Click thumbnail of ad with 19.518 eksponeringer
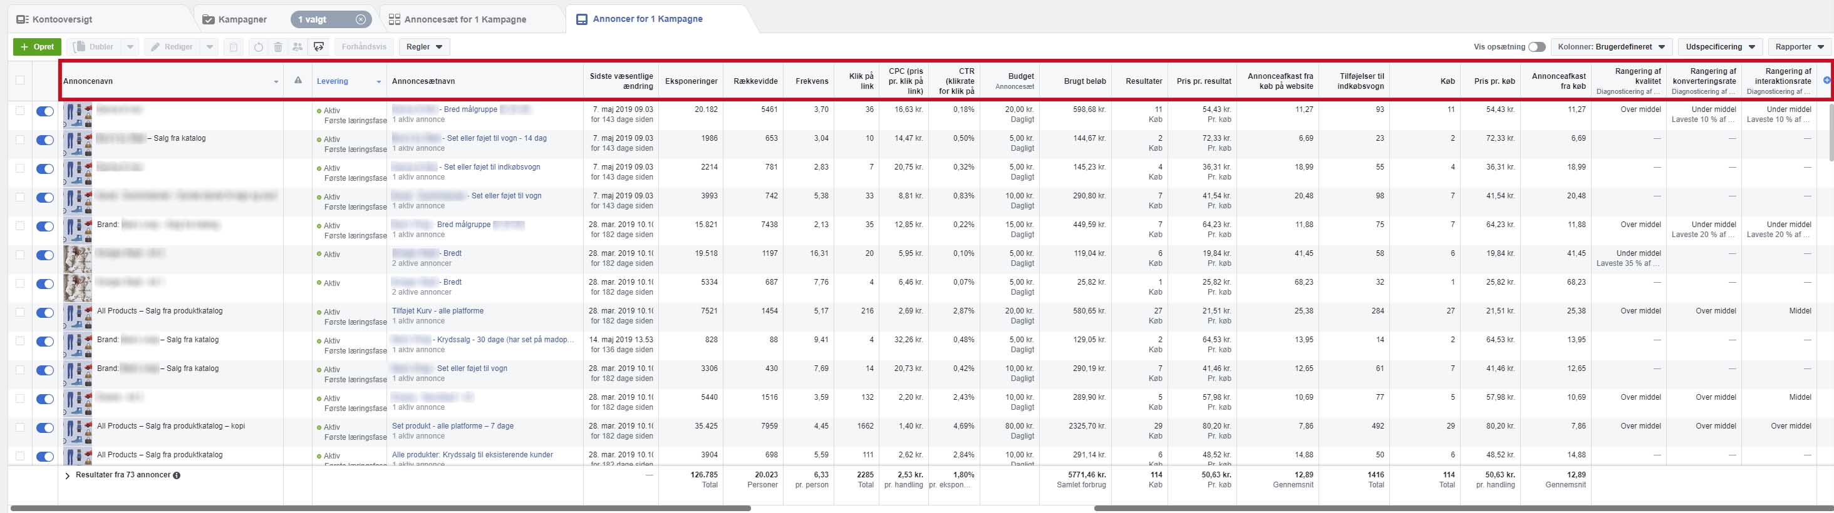 coord(78,260)
